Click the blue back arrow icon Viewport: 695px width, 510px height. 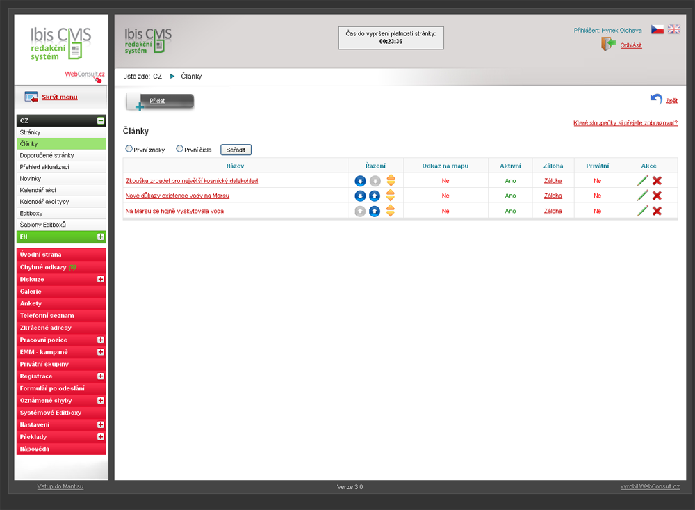click(x=656, y=99)
